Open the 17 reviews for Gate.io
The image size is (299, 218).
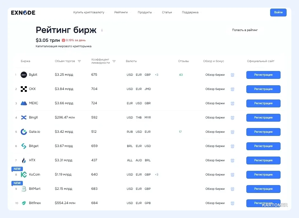tap(180, 132)
